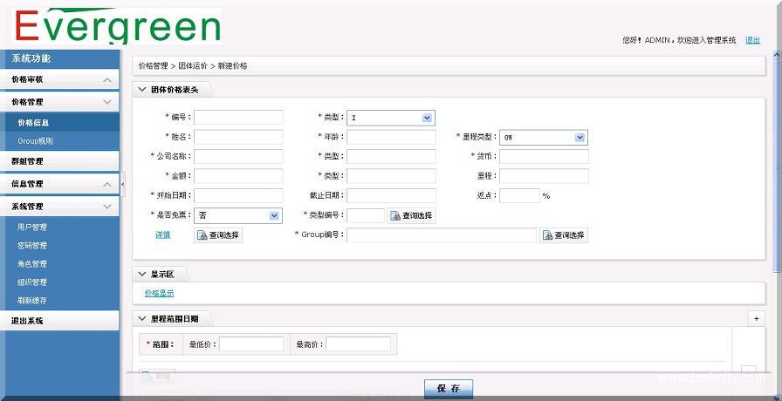Open Group规则 in the sidebar
782x401 pixels.
(35, 141)
